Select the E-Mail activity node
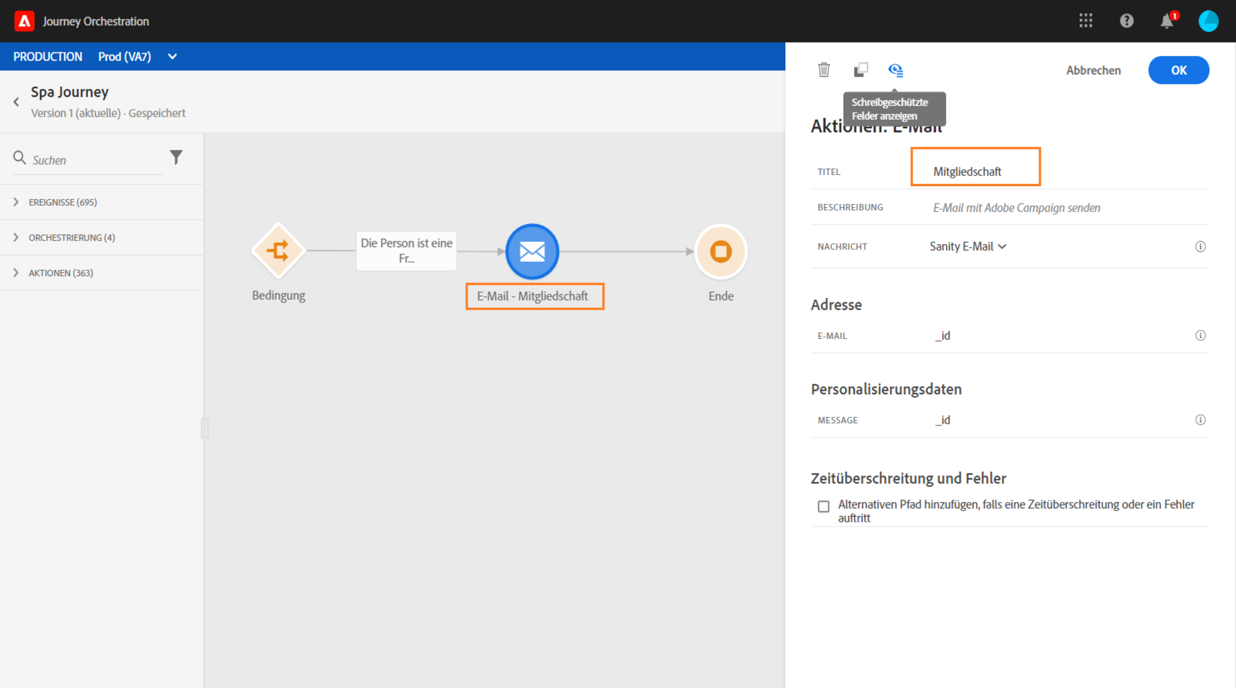 click(x=532, y=251)
